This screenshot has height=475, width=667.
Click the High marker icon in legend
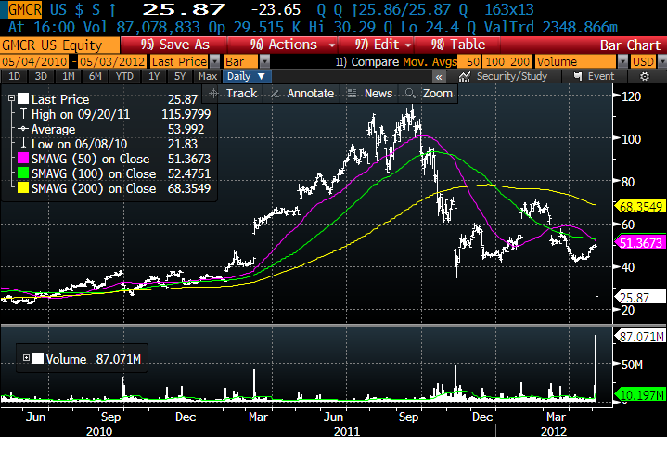pos(24,113)
